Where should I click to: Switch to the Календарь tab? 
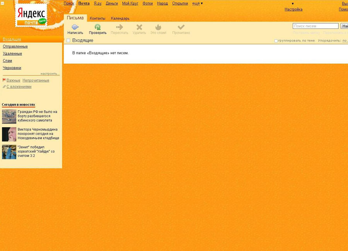pyautogui.click(x=120, y=19)
